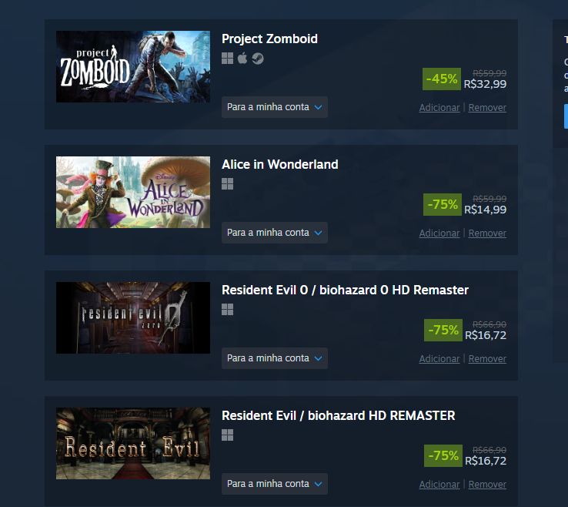The image size is (568, 507).
Task: Open account dropdown for Alice in Wonderland
Action: (x=275, y=233)
